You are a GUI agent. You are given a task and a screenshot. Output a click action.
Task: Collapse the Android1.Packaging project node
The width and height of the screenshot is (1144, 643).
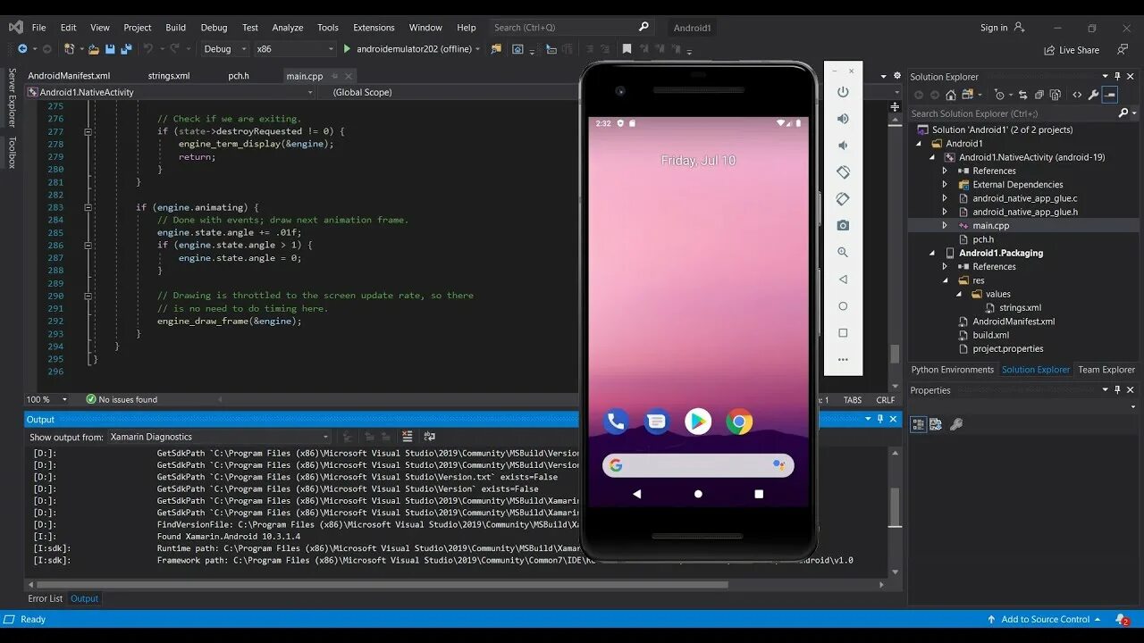(931, 253)
